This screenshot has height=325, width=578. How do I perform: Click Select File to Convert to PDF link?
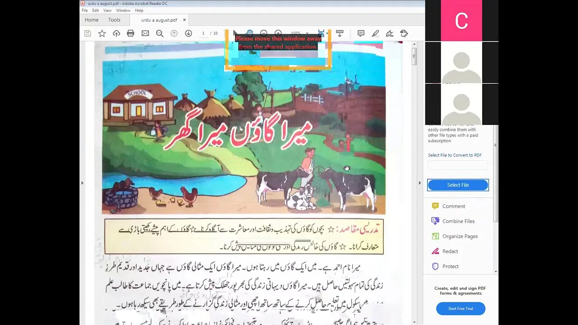coord(455,155)
